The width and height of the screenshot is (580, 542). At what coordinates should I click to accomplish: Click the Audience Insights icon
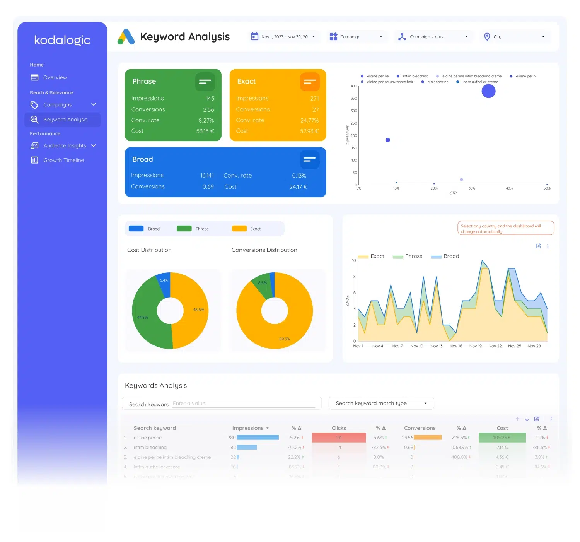point(34,145)
